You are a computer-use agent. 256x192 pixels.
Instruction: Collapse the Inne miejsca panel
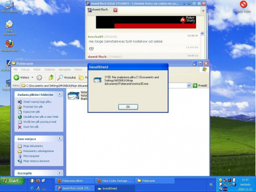click(x=59, y=138)
